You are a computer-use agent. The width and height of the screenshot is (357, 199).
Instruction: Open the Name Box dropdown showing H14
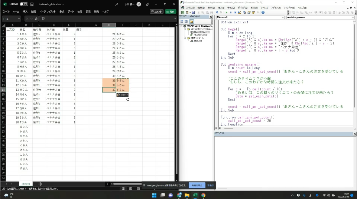(20, 19)
